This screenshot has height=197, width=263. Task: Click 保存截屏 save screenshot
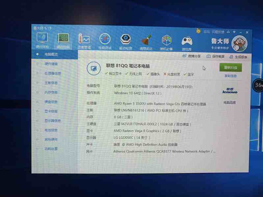coord(215,57)
